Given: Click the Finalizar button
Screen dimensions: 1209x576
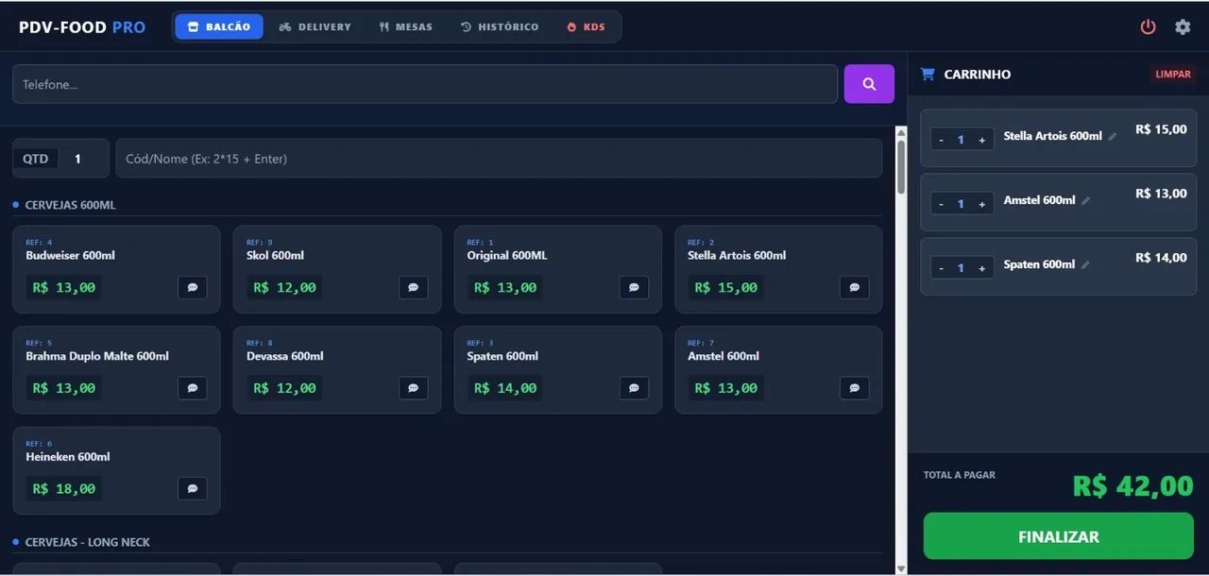Looking at the screenshot, I should [1058, 536].
